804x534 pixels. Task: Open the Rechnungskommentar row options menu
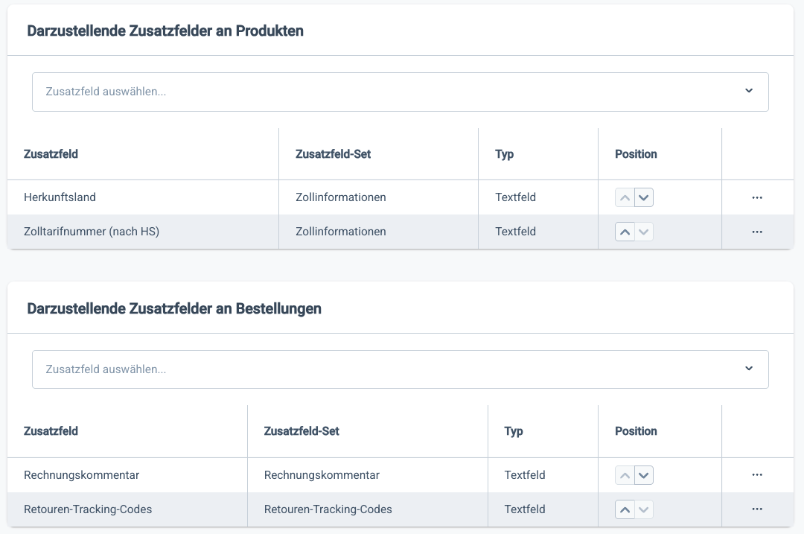pos(757,475)
